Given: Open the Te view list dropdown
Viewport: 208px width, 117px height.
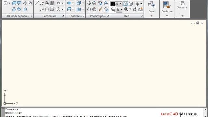Looking at the screenshot, I should tap(119, 10).
